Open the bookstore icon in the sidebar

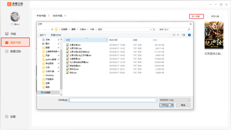(x=7, y=34)
